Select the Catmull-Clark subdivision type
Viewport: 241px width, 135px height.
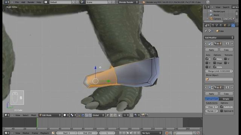tap(212, 99)
